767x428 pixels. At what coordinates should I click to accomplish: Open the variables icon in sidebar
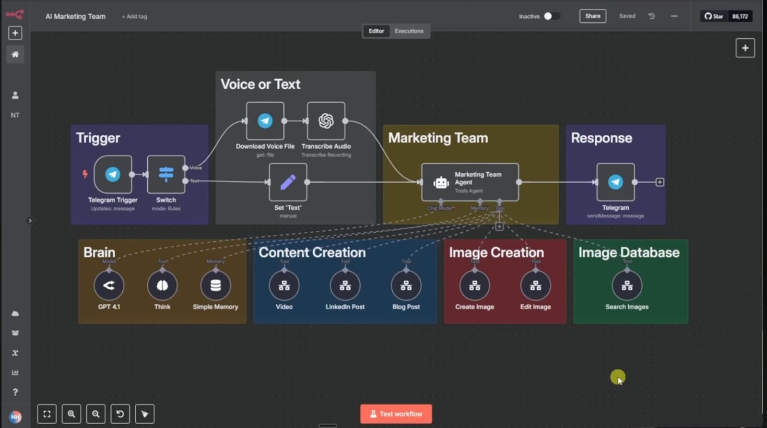pyautogui.click(x=15, y=353)
